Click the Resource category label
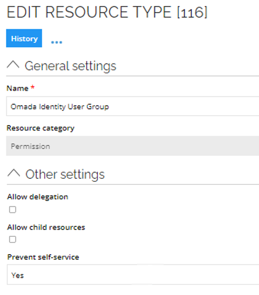Image resolution: width=259 pixels, height=295 pixels. 40,128
